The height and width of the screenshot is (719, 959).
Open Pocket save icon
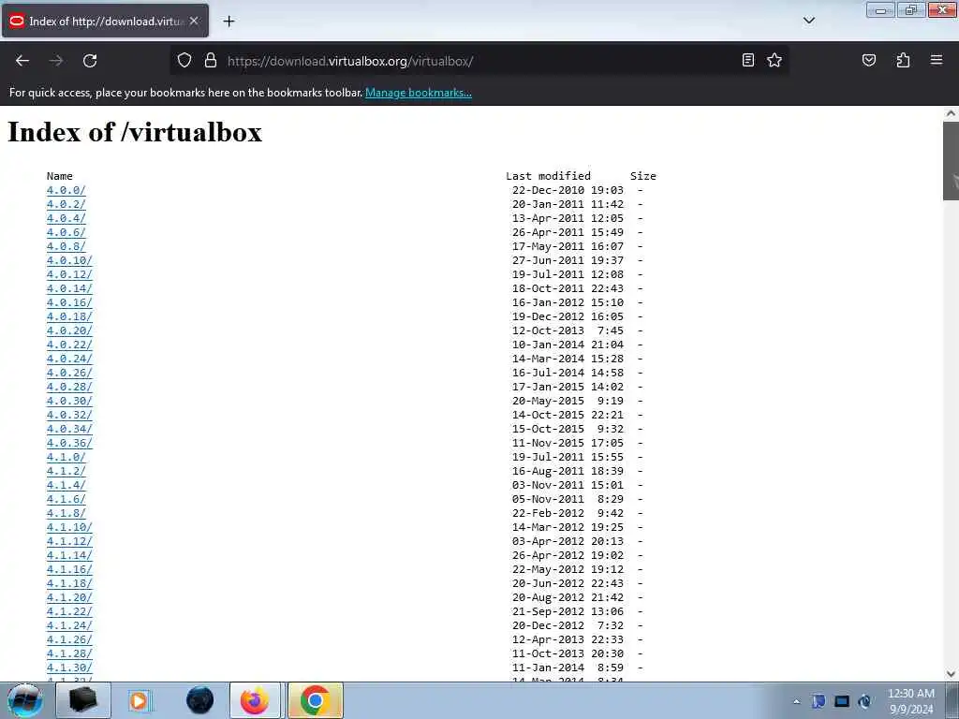point(869,60)
